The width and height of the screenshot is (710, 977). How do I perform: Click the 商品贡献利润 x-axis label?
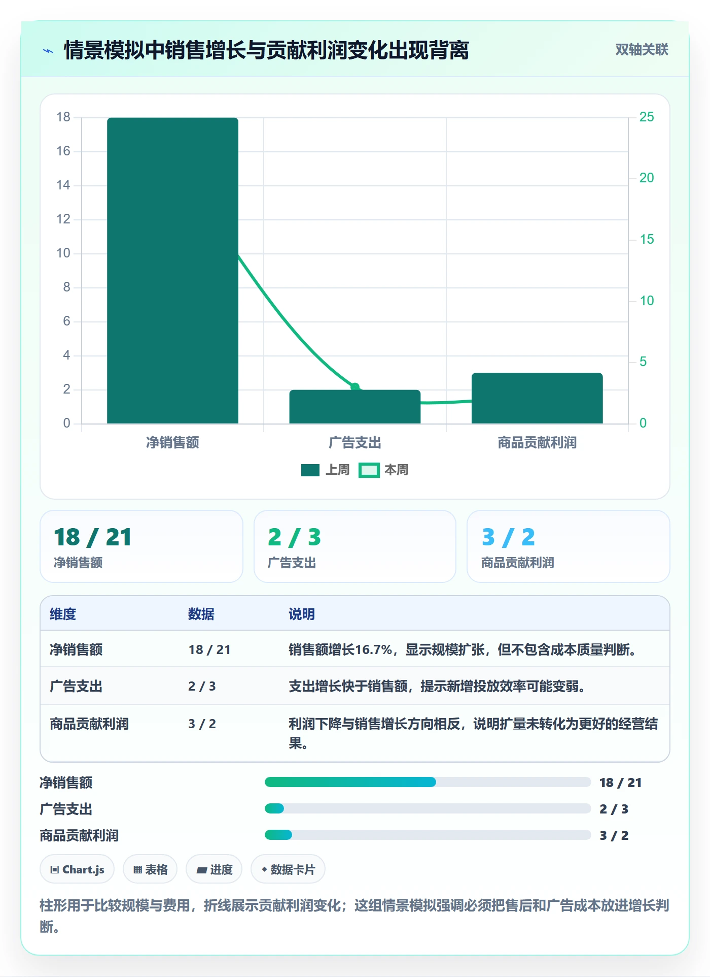537,443
